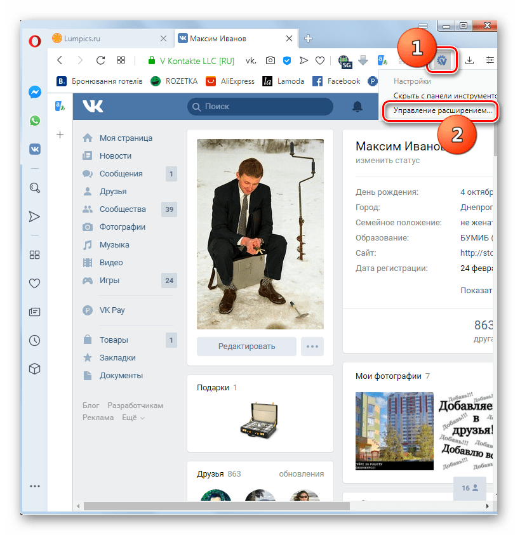Screen dimensions: 527x535
Task: Open Messenger in Opera sidebar
Action: click(x=35, y=91)
